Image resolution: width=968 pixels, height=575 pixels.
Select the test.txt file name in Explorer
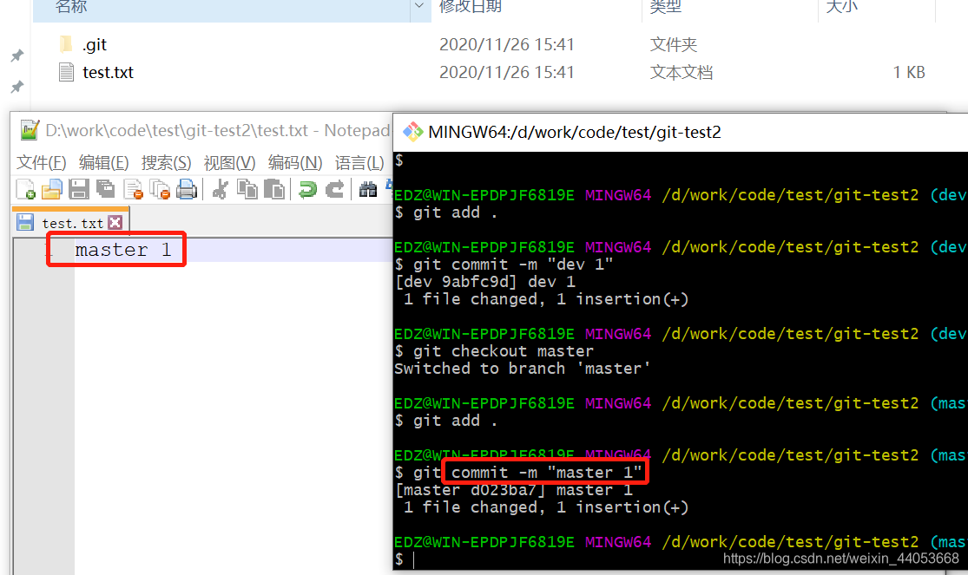click(108, 73)
